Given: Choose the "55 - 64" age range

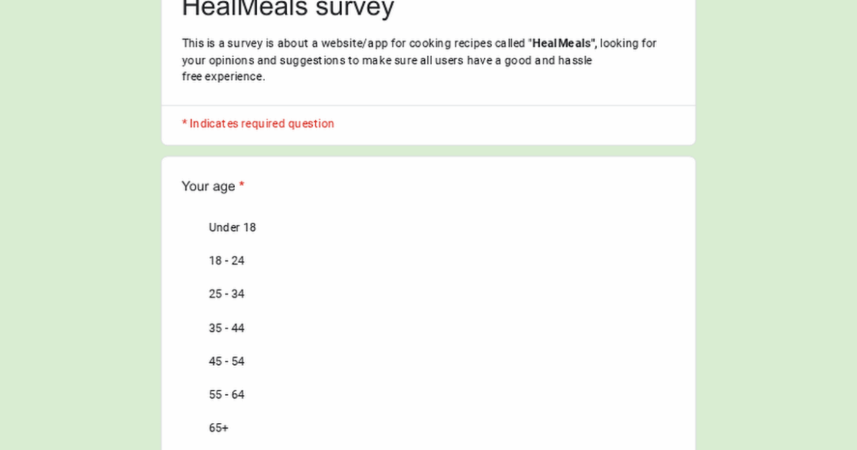Looking at the screenshot, I should click(227, 394).
